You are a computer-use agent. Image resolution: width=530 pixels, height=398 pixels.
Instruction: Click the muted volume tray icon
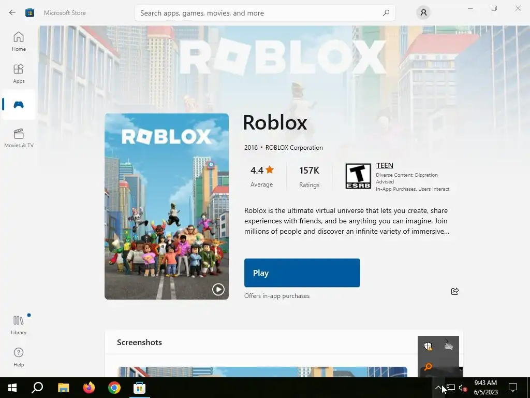tap(463, 388)
